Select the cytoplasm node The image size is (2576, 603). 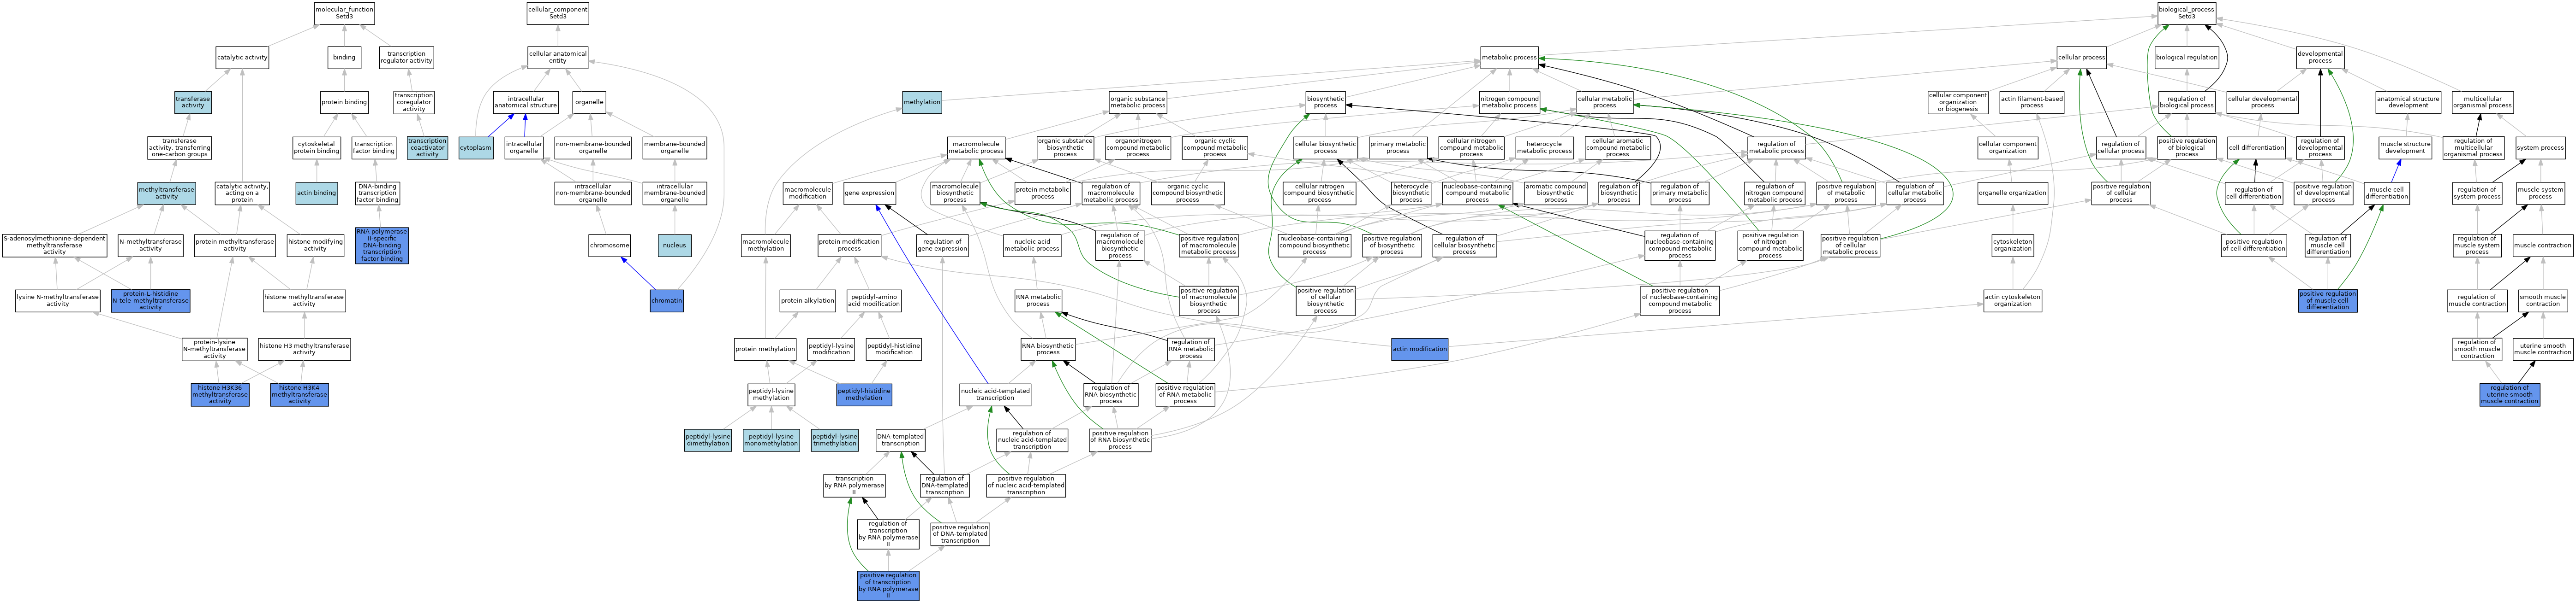tap(476, 148)
